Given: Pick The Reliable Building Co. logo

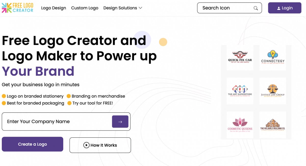Looking at the screenshot, I should tap(273, 124).
